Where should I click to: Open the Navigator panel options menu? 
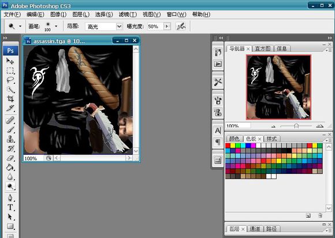point(329,50)
